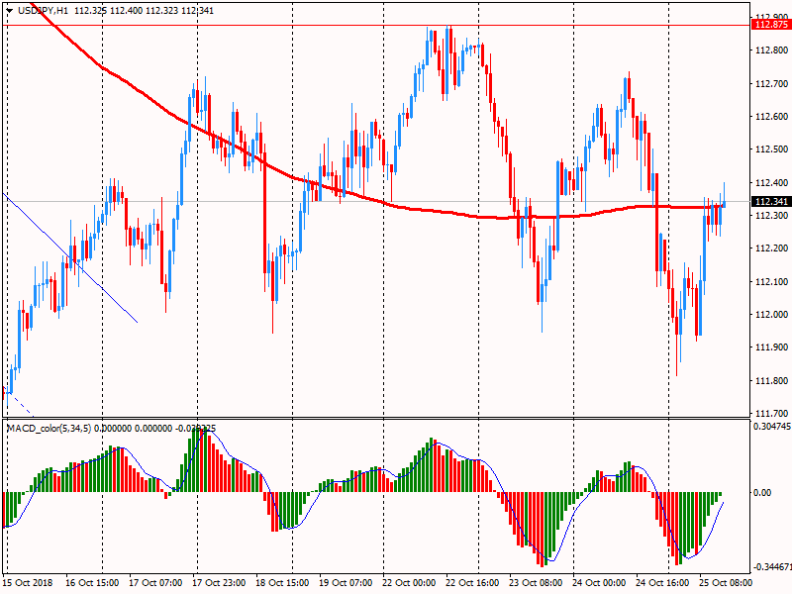The height and width of the screenshot is (594, 792).
Task: Click the 112.600 price scale label
Action: point(772,116)
